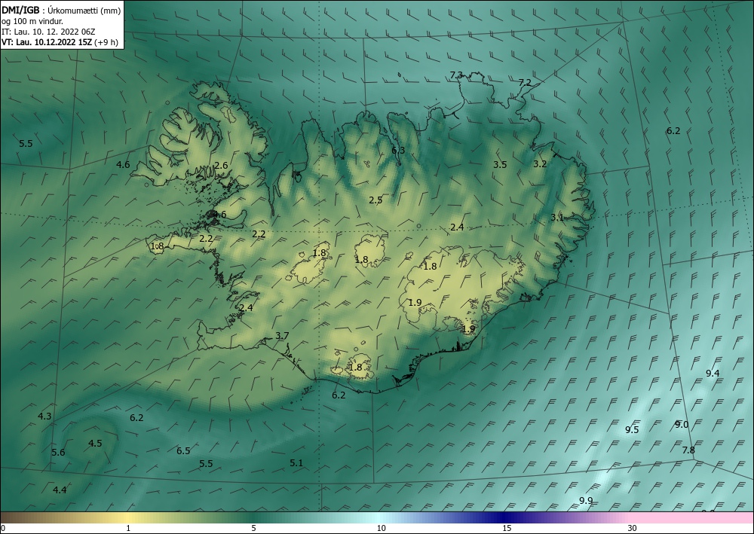This screenshot has height=534, width=754.
Task: Click the initial time "IT: Lau. 10. 12. 2022 06Z"
Action: [48, 32]
